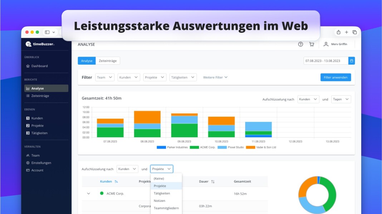The height and width of the screenshot is (214, 382).
Task: Open the Team management page
Action: [37, 155]
